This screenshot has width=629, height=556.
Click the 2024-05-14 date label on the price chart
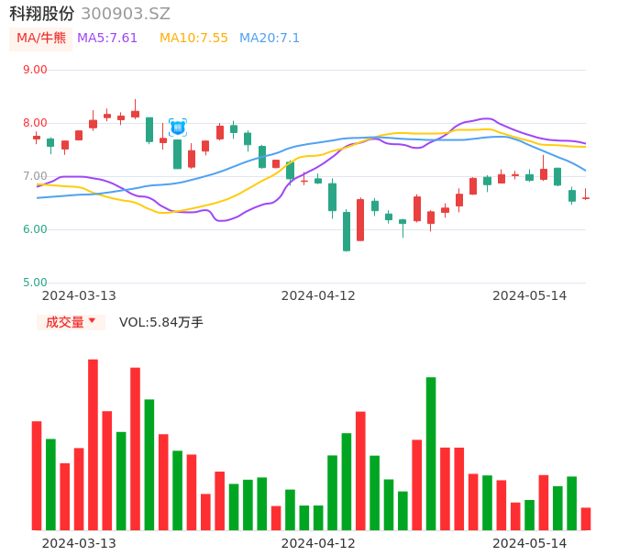pyautogui.click(x=530, y=295)
